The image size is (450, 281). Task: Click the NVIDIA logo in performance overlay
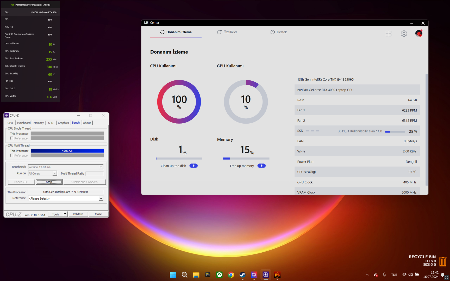click(12, 5)
